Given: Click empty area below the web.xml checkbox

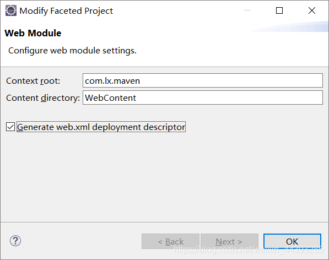Looking at the screenshot, I should click(x=164, y=177).
